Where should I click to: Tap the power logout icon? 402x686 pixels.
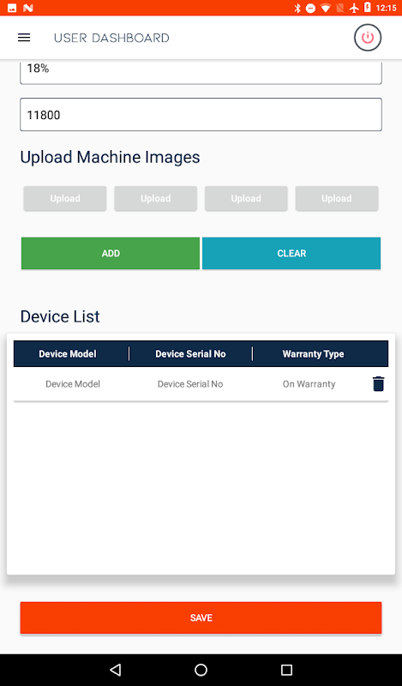(x=368, y=38)
